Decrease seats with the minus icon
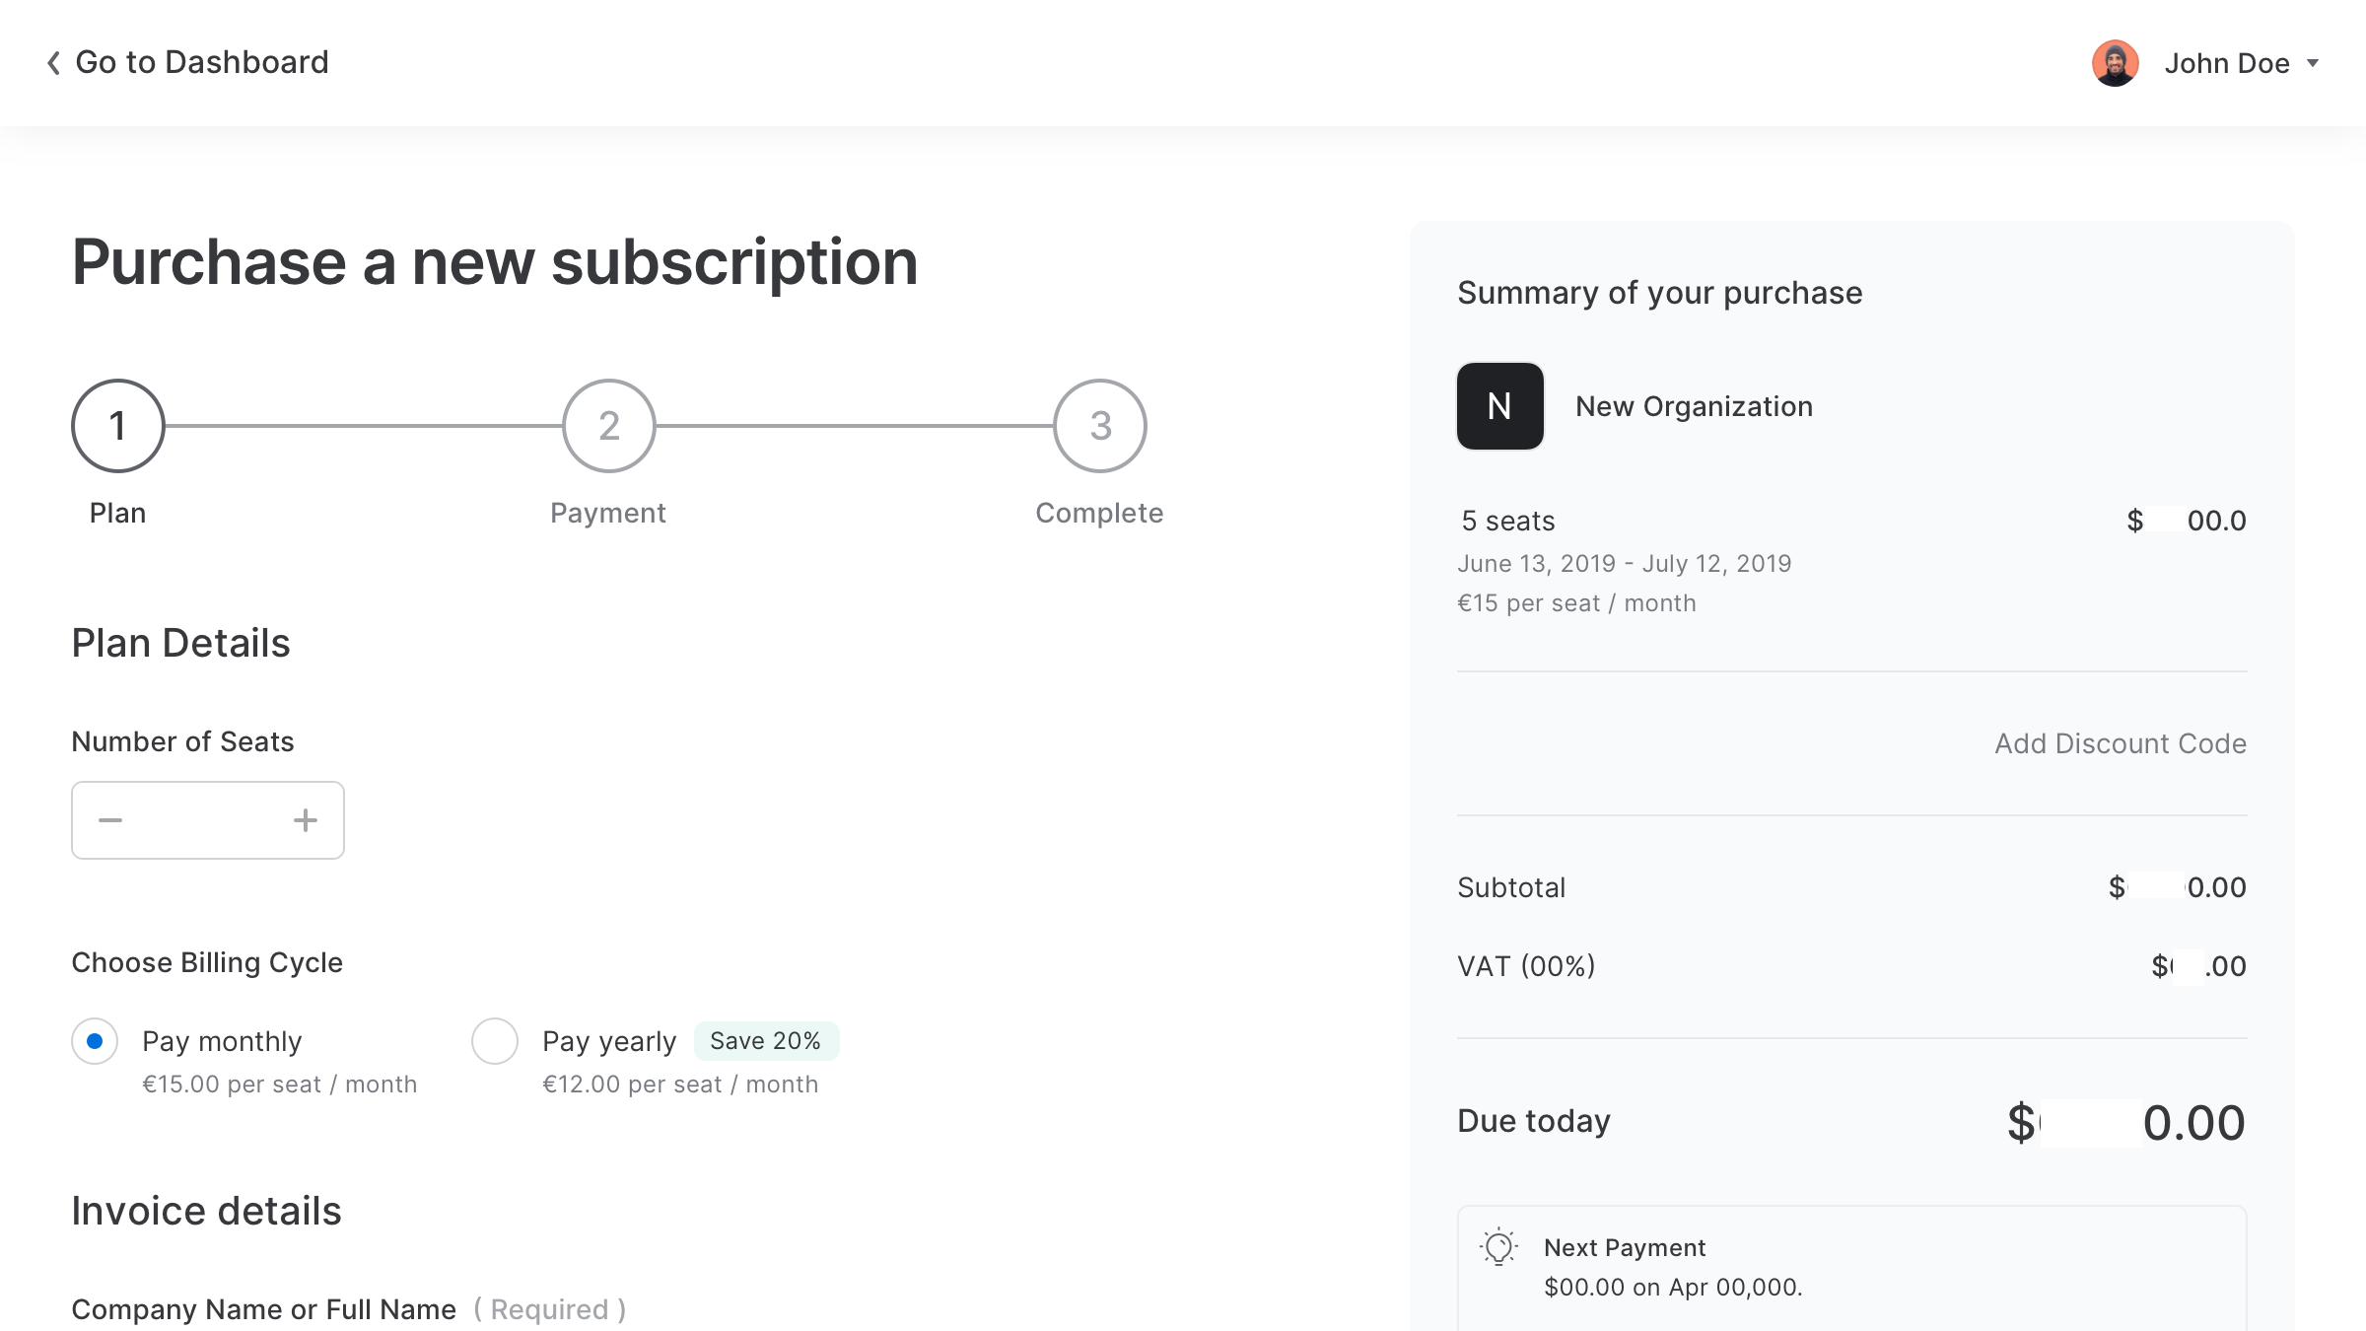2366x1331 pixels. 110,820
